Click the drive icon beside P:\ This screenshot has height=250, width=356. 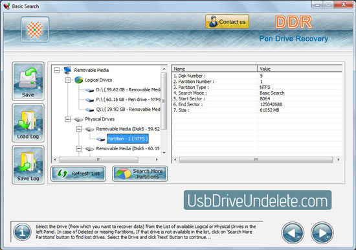click(x=89, y=100)
